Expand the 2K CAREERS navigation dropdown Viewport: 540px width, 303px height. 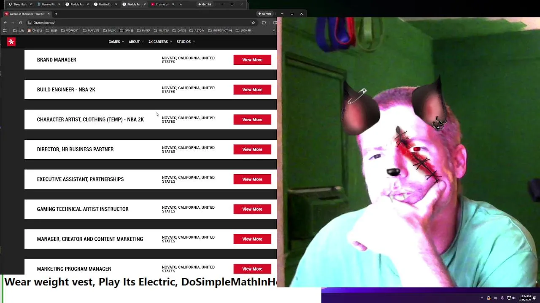160,42
